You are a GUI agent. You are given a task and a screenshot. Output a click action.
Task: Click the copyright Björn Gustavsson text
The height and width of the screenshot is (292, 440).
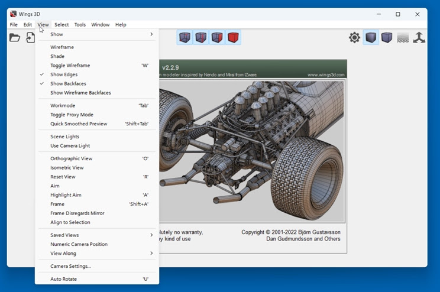pos(291,232)
